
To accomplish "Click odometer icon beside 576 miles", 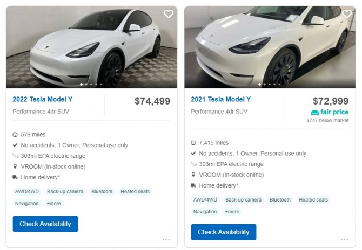I will click(15, 135).
